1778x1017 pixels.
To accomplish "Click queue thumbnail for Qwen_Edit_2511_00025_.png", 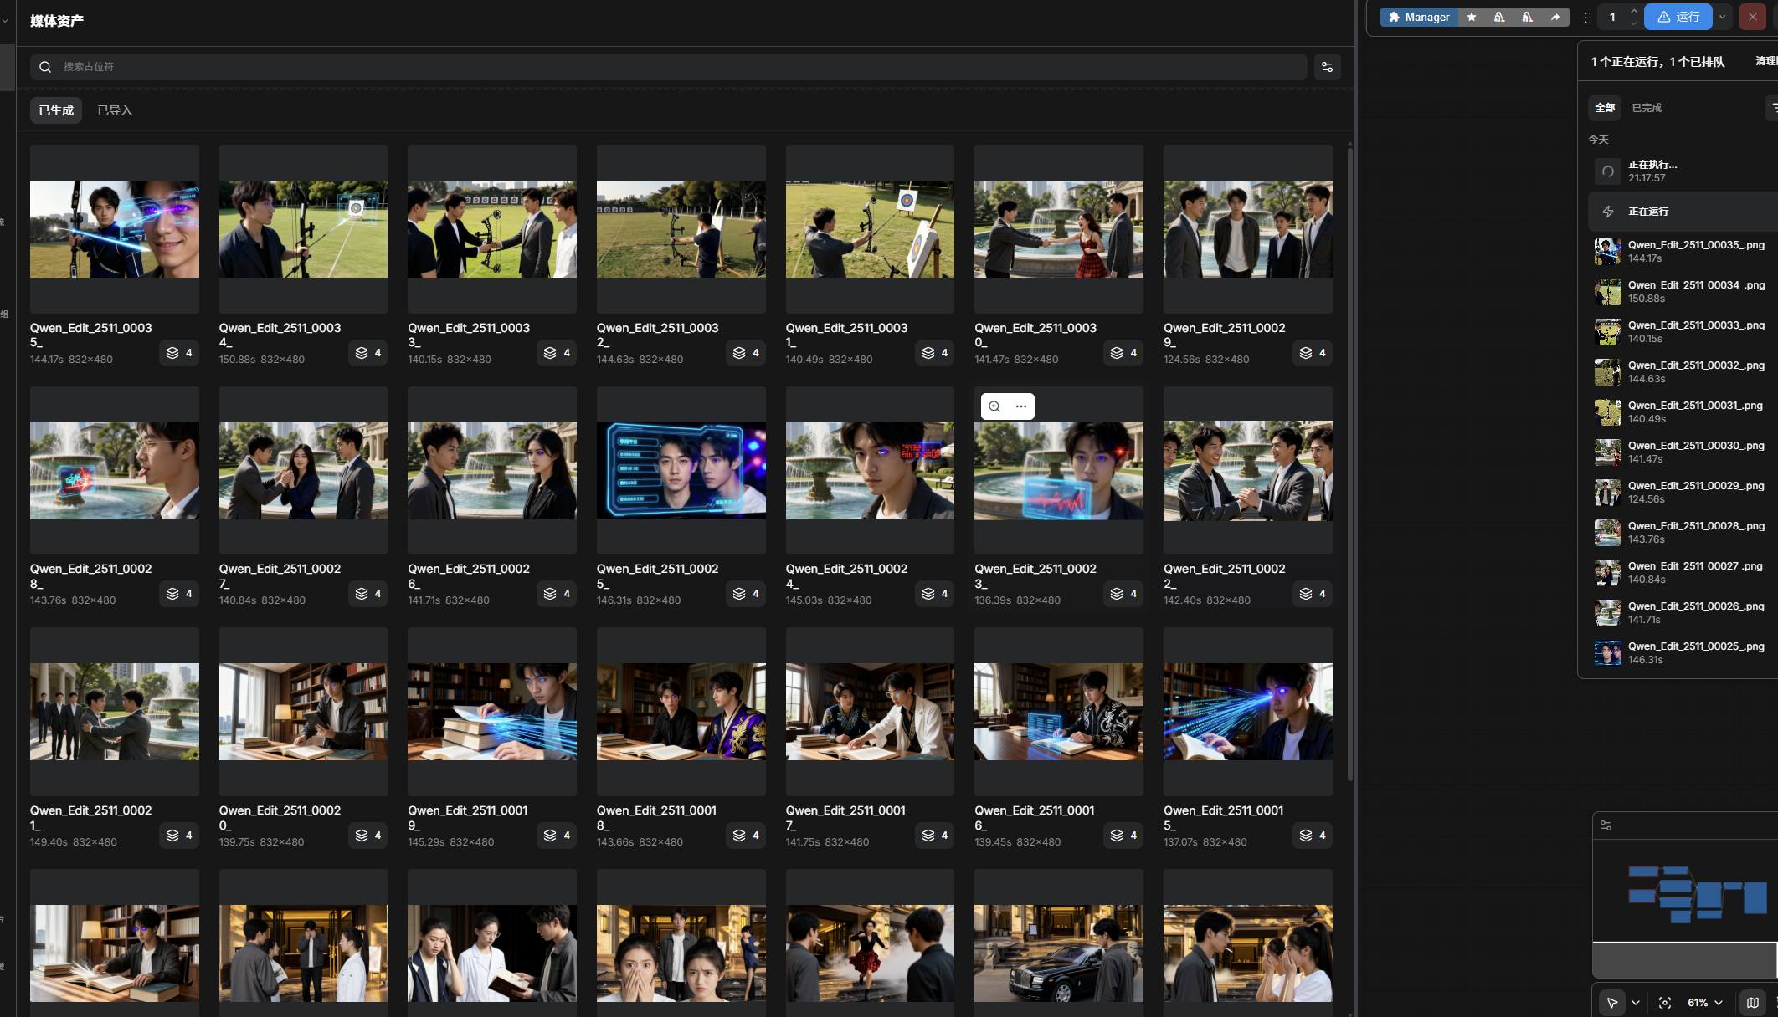I will pyautogui.click(x=1607, y=653).
